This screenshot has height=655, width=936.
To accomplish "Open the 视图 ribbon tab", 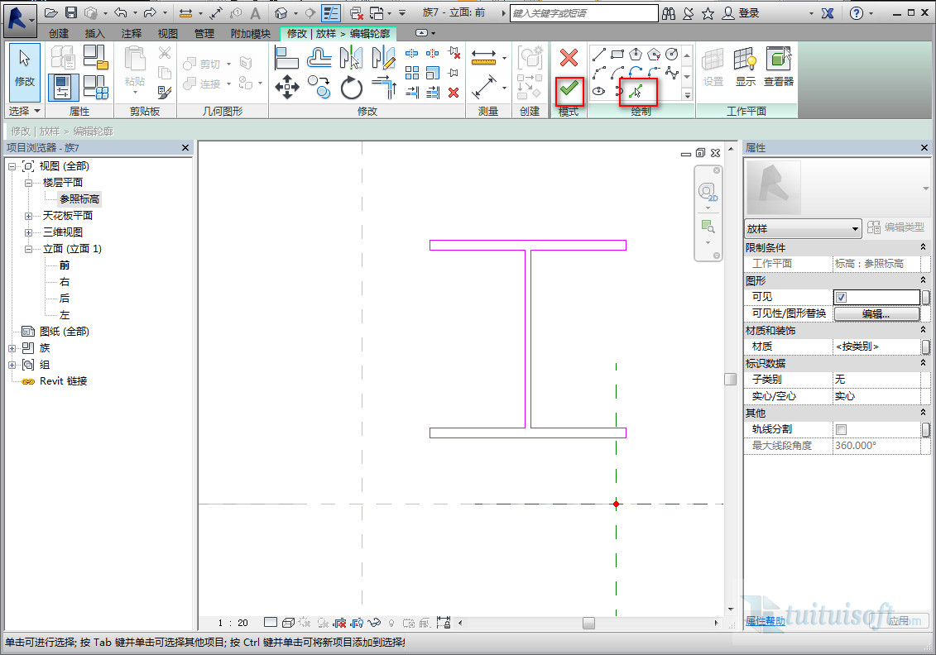I will 168,33.
